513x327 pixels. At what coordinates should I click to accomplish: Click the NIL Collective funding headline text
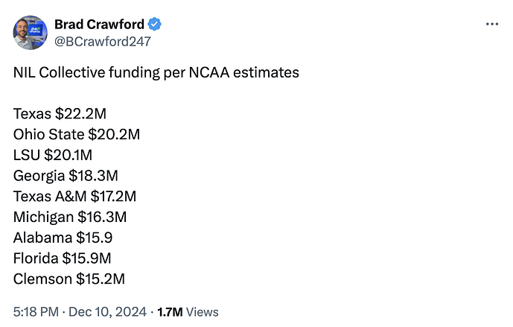(156, 73)
